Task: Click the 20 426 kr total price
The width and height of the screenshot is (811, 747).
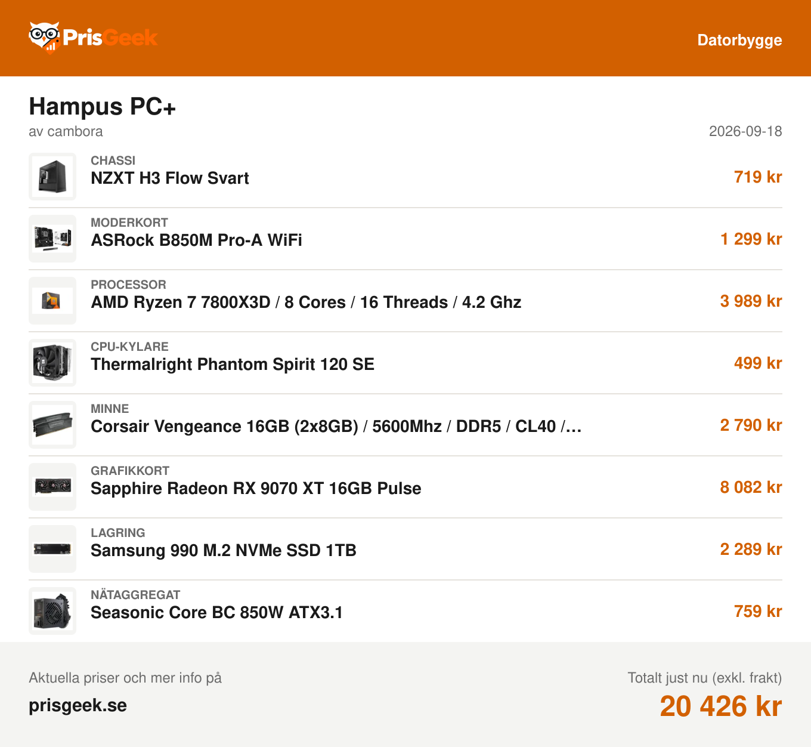Action: (x=721, y=706)
